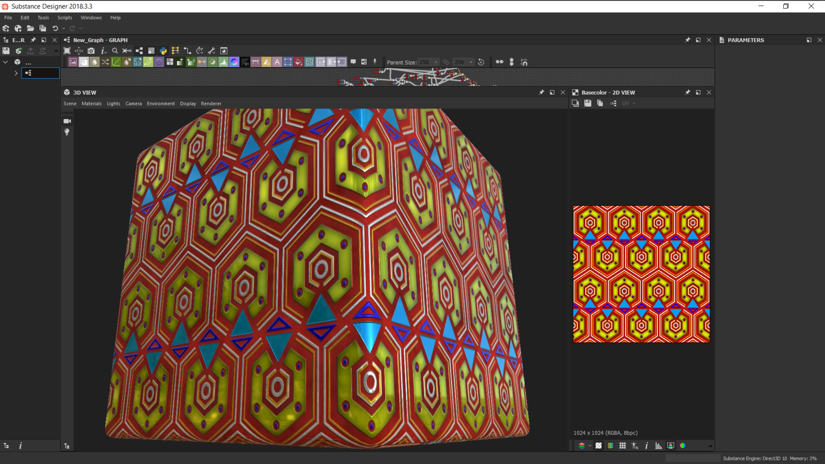Click the camera screenshot icon in graph toolbar
Screen dimensions: 825x464
(91, 50)
